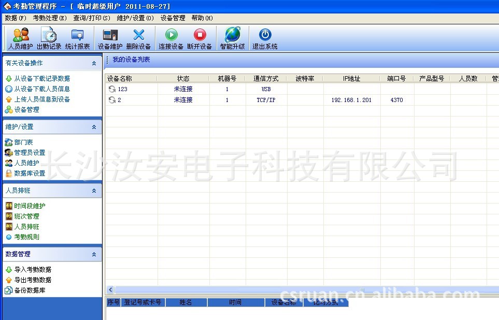Click the left arrow of horizontal scrollbar
Screen dimensions: 499x320
110,290
